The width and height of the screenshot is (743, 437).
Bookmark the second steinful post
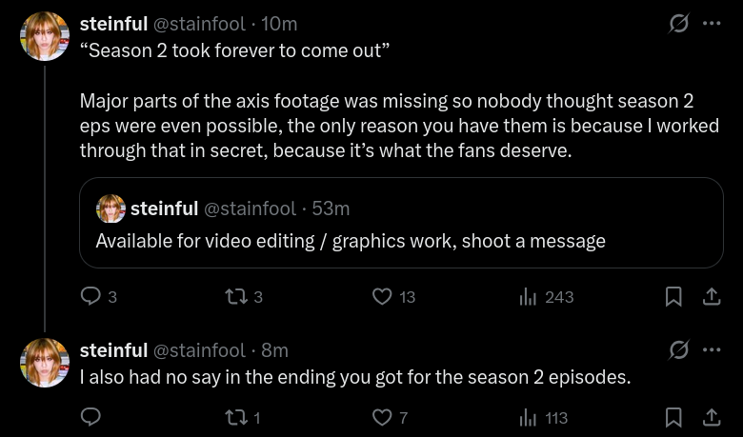click(x=673, y=417)
